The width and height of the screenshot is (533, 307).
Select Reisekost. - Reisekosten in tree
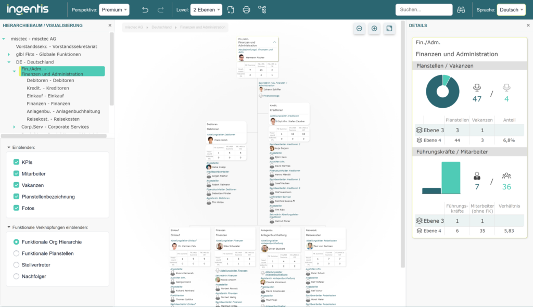(53, 119)
